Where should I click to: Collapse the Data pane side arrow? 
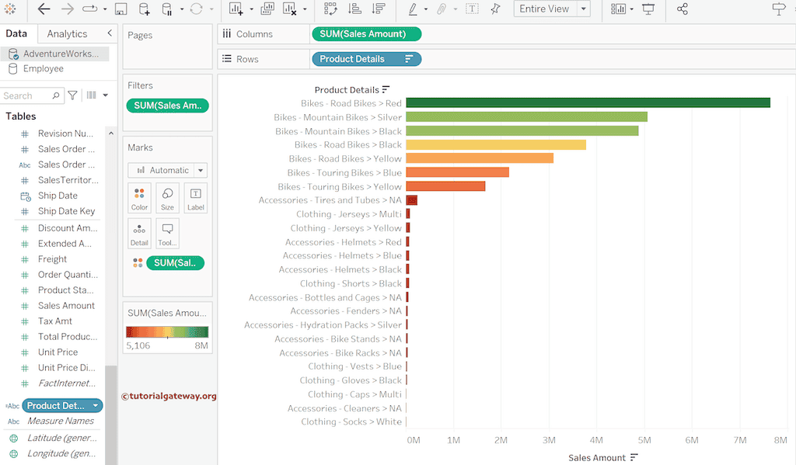click(110, 33)
